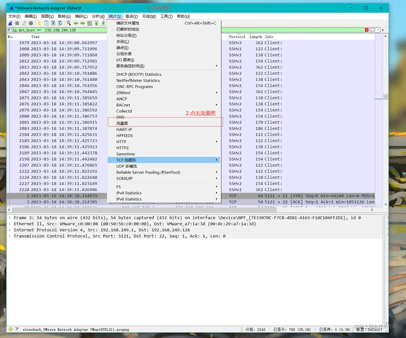Sort by No. column header
The height and width of the screenshot is (338, 406).
(10, 37)
